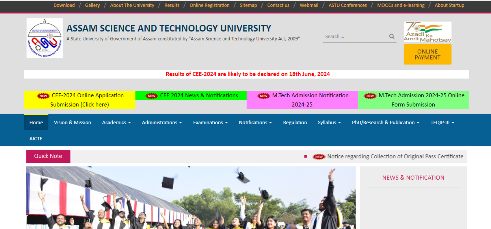Go to the Results link in top bar
Screen dimensions: 491x229
(x=172, y=5)
